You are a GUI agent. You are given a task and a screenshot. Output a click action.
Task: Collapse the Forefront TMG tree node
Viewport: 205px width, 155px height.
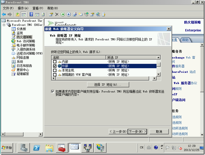click(4, 25)
